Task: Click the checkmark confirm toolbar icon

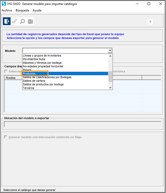Action: [x=15, y=21]
